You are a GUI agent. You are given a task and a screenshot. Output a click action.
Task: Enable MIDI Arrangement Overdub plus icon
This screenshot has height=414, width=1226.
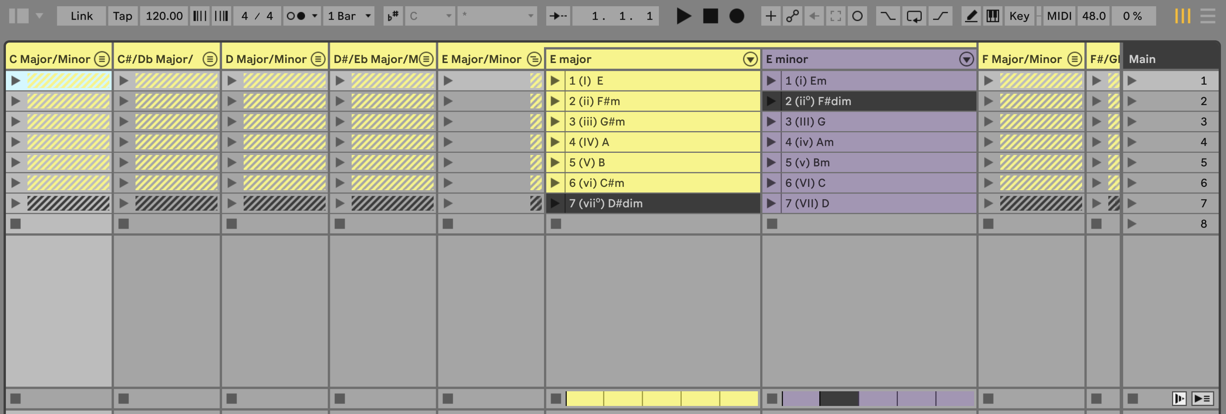(x=770, y=16)
